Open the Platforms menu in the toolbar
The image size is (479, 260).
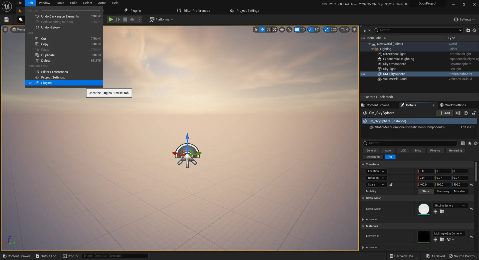[x=161, y=19]
